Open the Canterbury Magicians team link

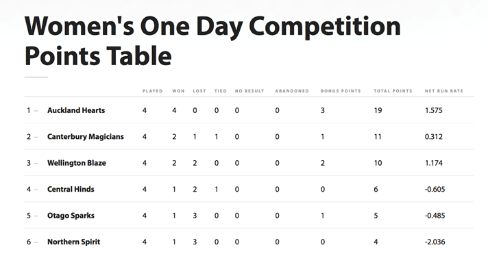(x=85, y=137)
